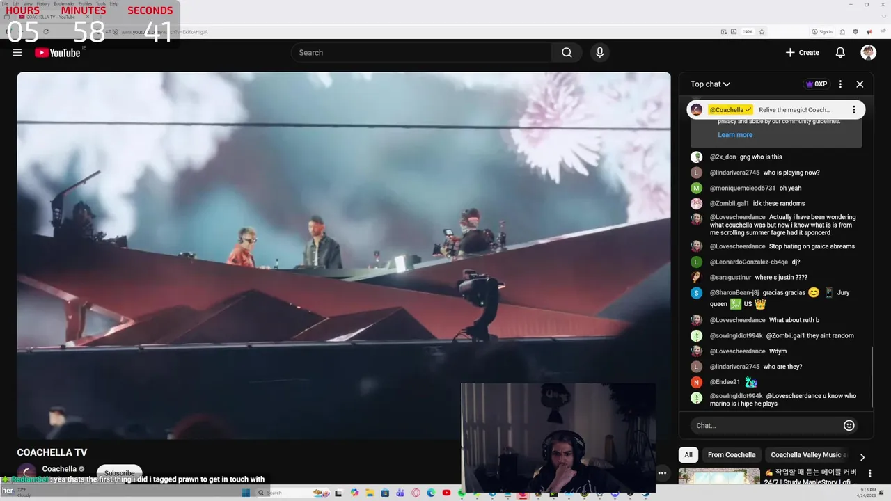Click the Windows Start button
The image size is (891, 501).
coord(246,493)
